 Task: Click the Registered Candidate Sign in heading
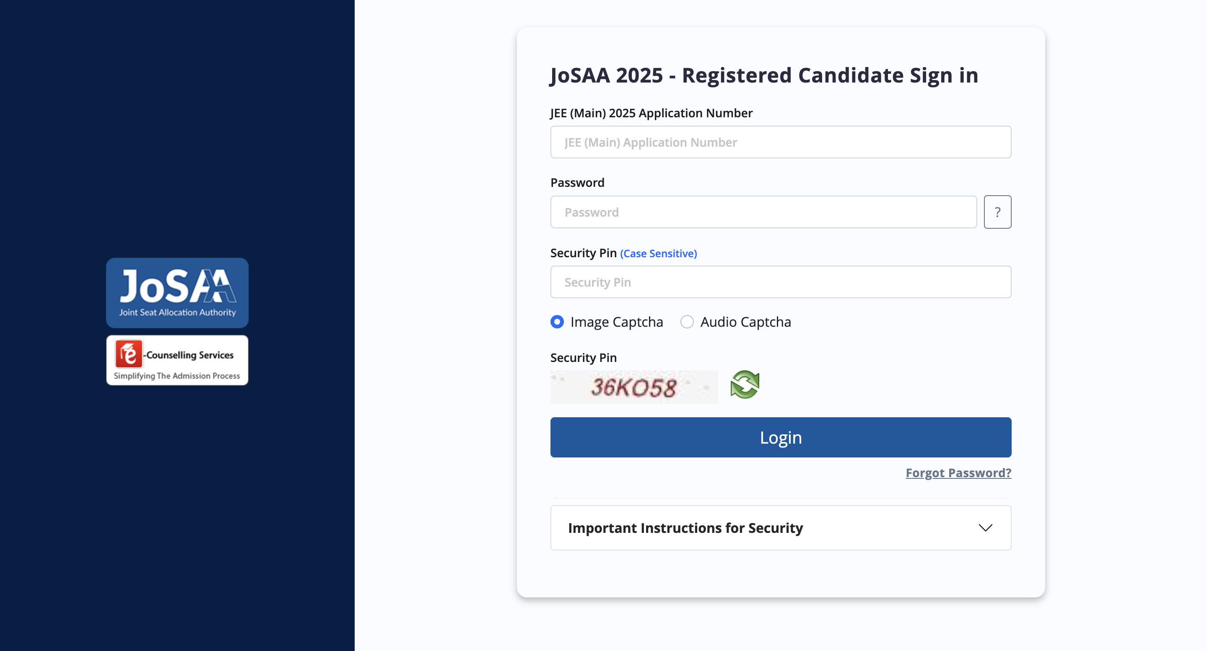764,75
